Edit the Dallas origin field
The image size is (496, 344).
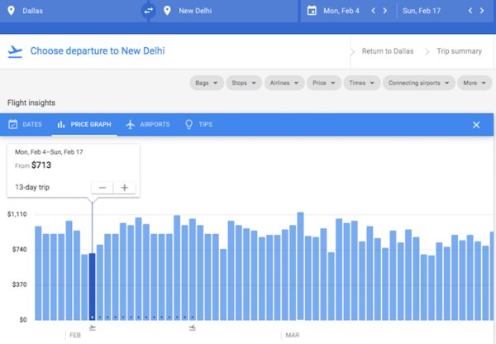tap(66, 11)
